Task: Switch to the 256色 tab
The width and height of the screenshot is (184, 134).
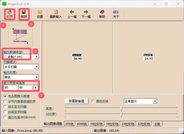Action: pyautogui.click(x=70, y=124)
